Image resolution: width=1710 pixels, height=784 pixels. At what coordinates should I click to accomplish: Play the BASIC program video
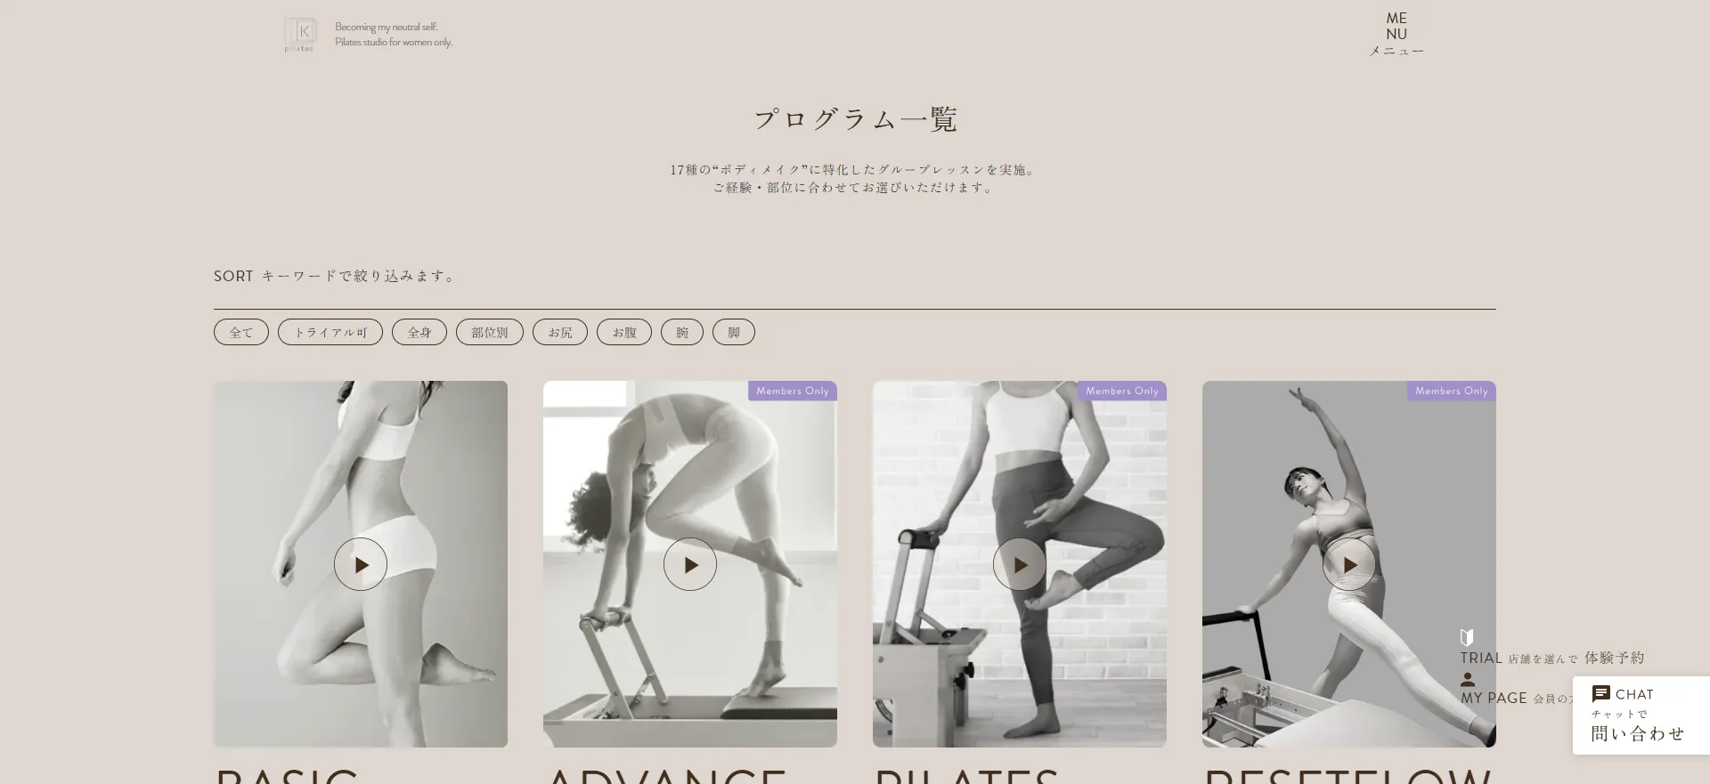(361, 564)
